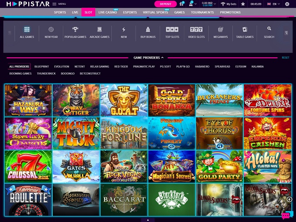The width and height of the screenshot is (296, 222).
Task: Switch to the Live Casino tab
Action: pyautogui.click(x=108, y=13)
